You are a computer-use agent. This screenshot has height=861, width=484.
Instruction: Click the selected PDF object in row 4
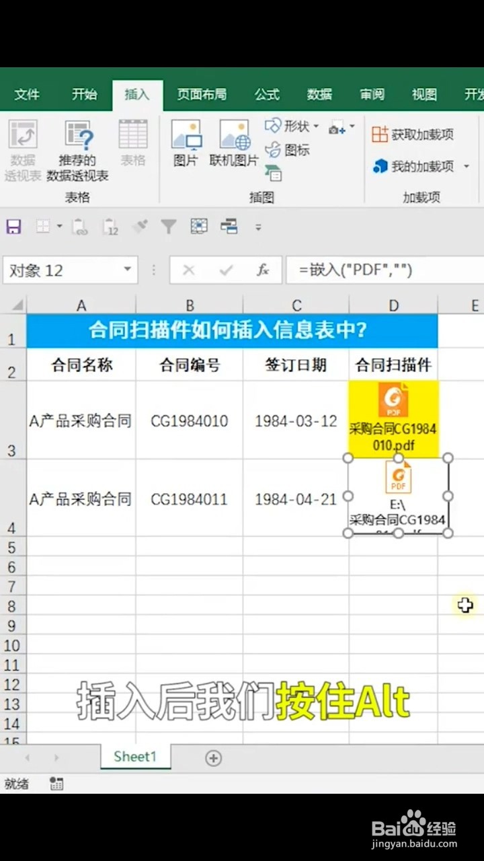pos(399,496)
